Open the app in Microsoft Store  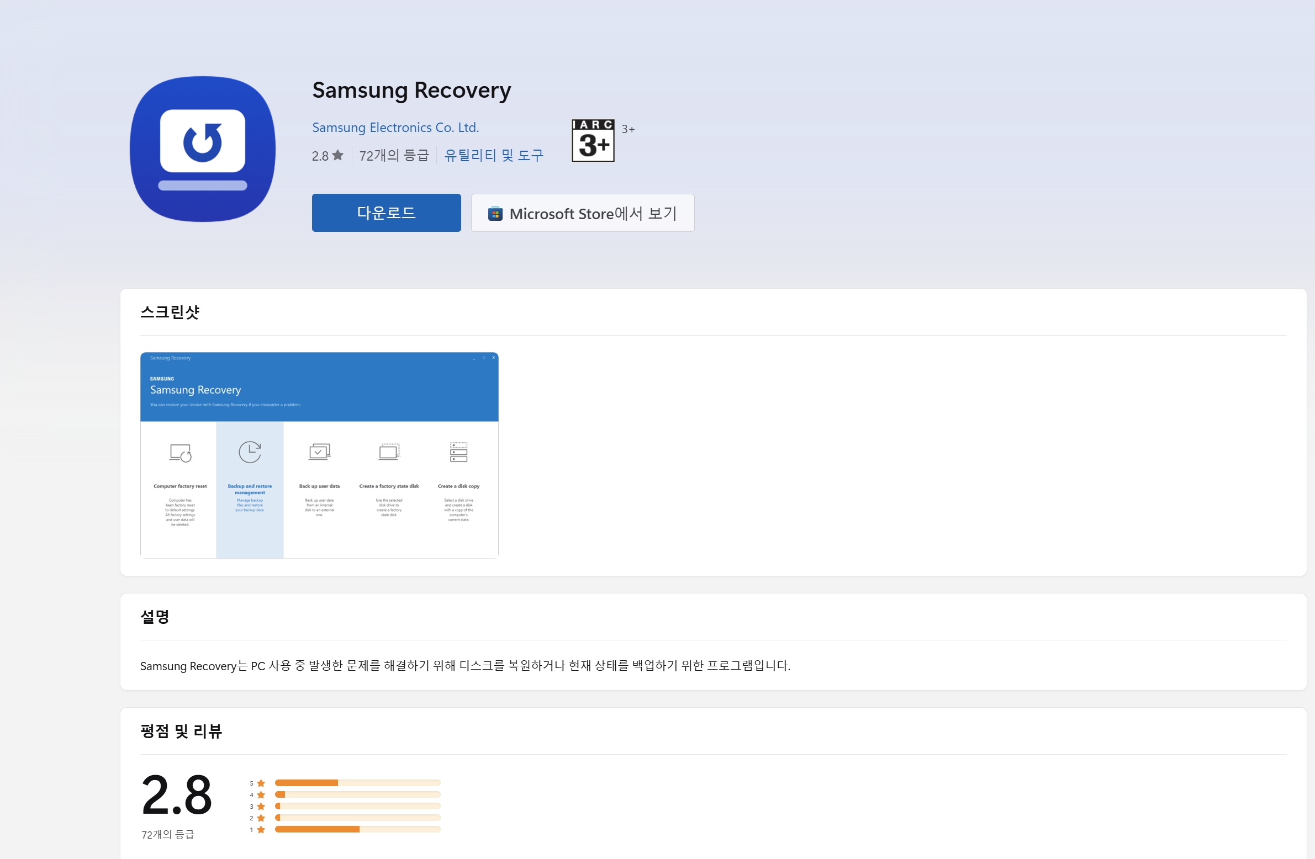pyautogui.click(x=582, y=213)
